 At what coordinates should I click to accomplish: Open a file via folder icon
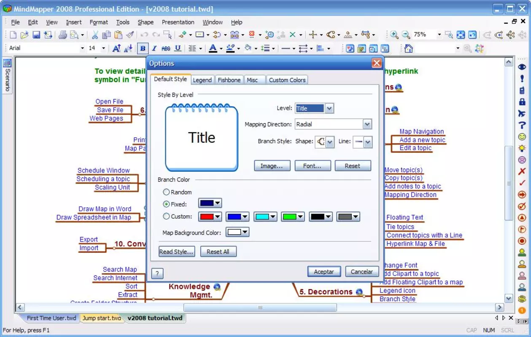coord(24,35)
